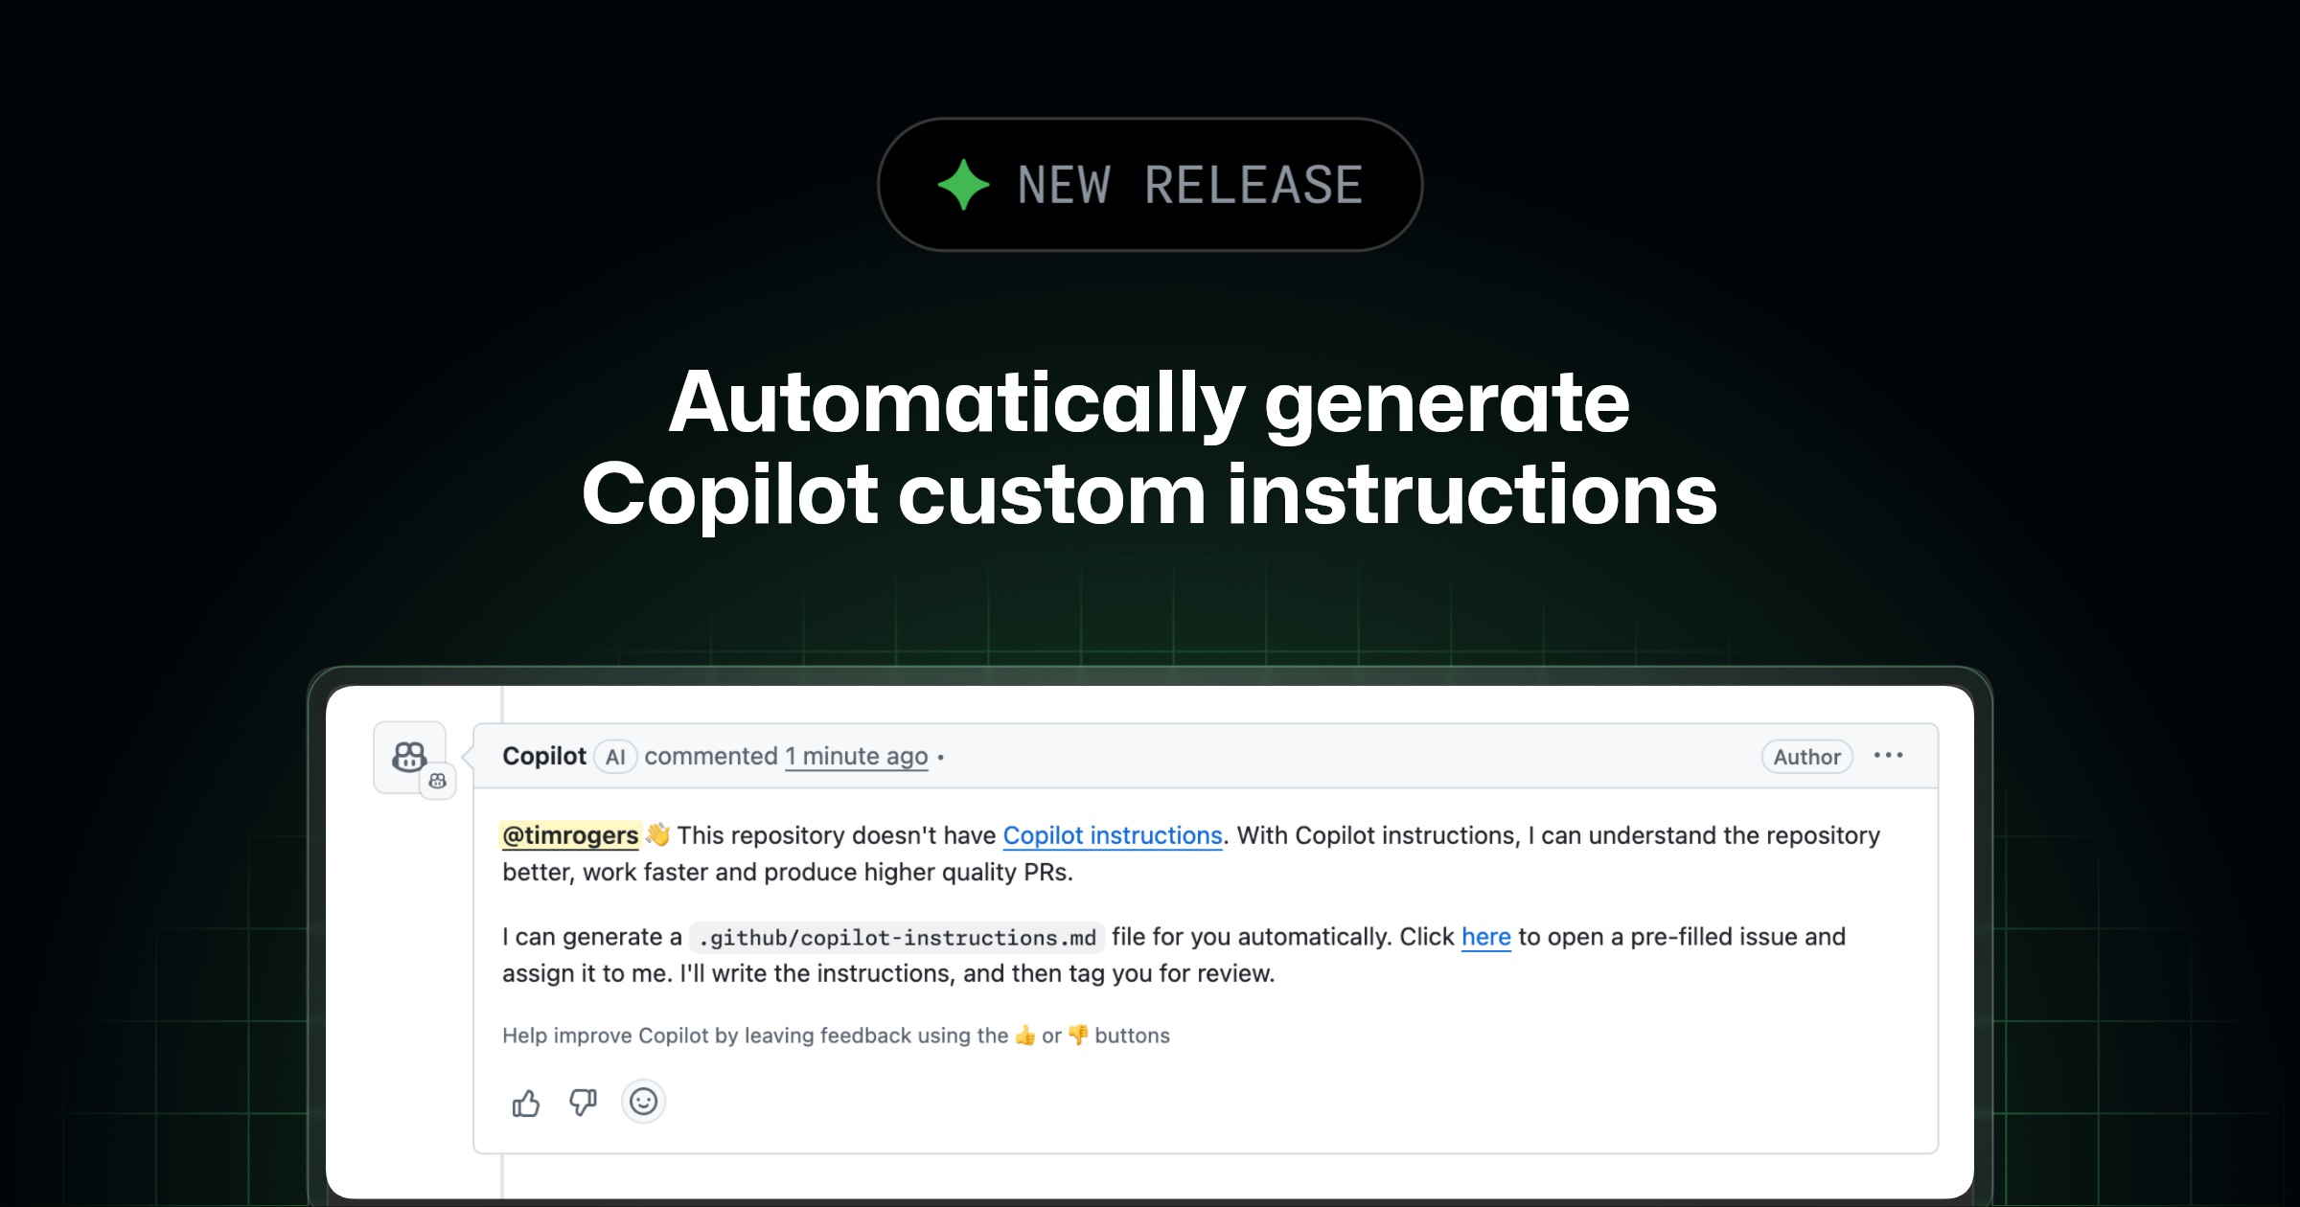Click the .github/copilot-instructions.md code snippet

click(x=897, y=938)
